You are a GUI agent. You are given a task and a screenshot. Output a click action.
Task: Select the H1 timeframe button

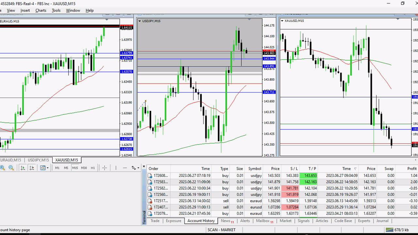click(93, 168)
